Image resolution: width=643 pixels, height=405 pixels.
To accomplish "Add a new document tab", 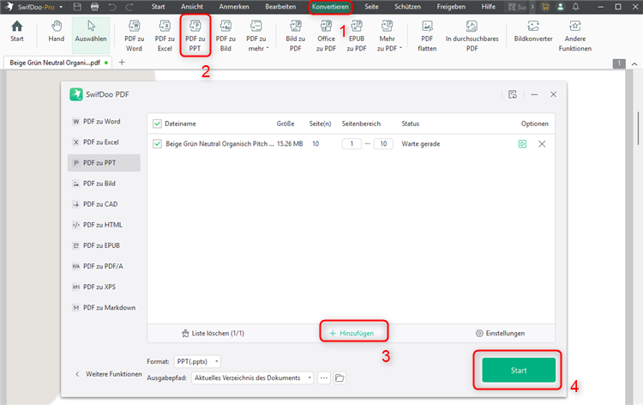I will pos(122,63).
